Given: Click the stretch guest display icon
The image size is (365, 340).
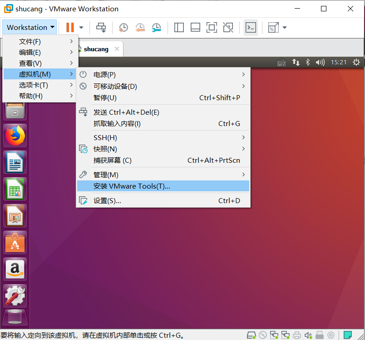Looking at the screenshot, I should (x=273, y=27).
